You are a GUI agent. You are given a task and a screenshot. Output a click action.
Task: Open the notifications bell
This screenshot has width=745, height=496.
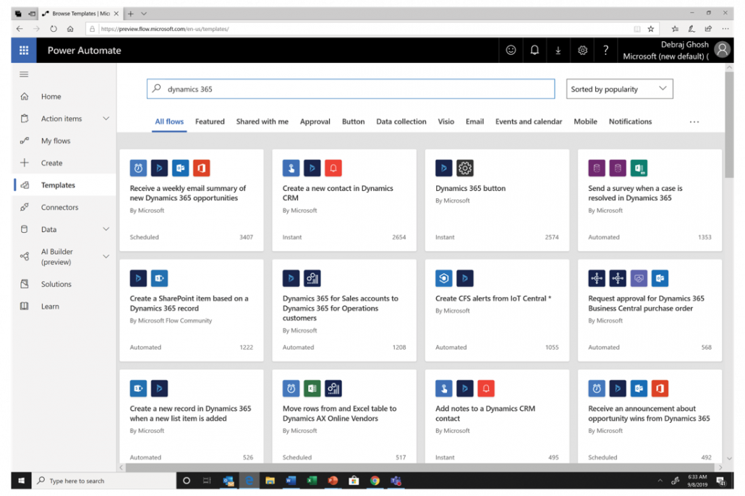(534, 50)
